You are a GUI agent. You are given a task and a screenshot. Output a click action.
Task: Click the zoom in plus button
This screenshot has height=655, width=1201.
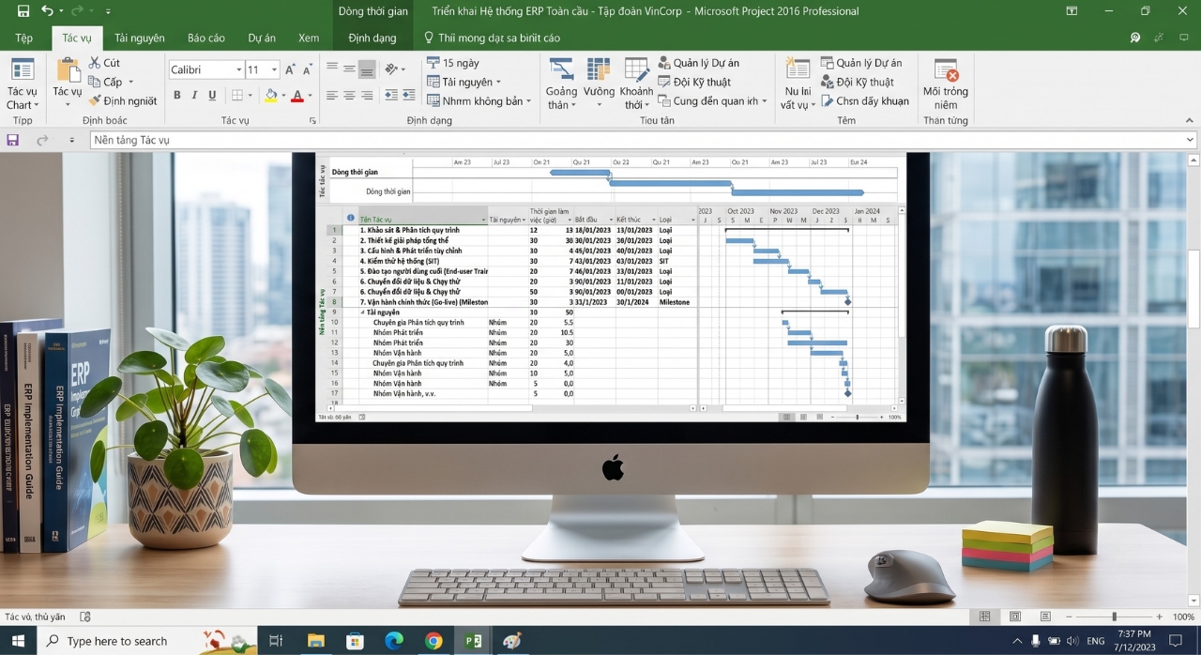tap(1160, 617)
